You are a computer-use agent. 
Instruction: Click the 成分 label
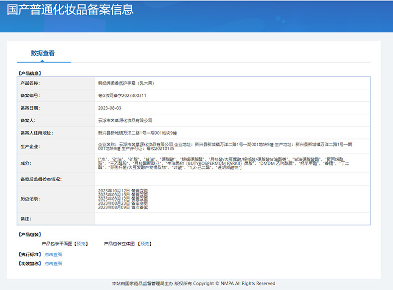(26, 163)
